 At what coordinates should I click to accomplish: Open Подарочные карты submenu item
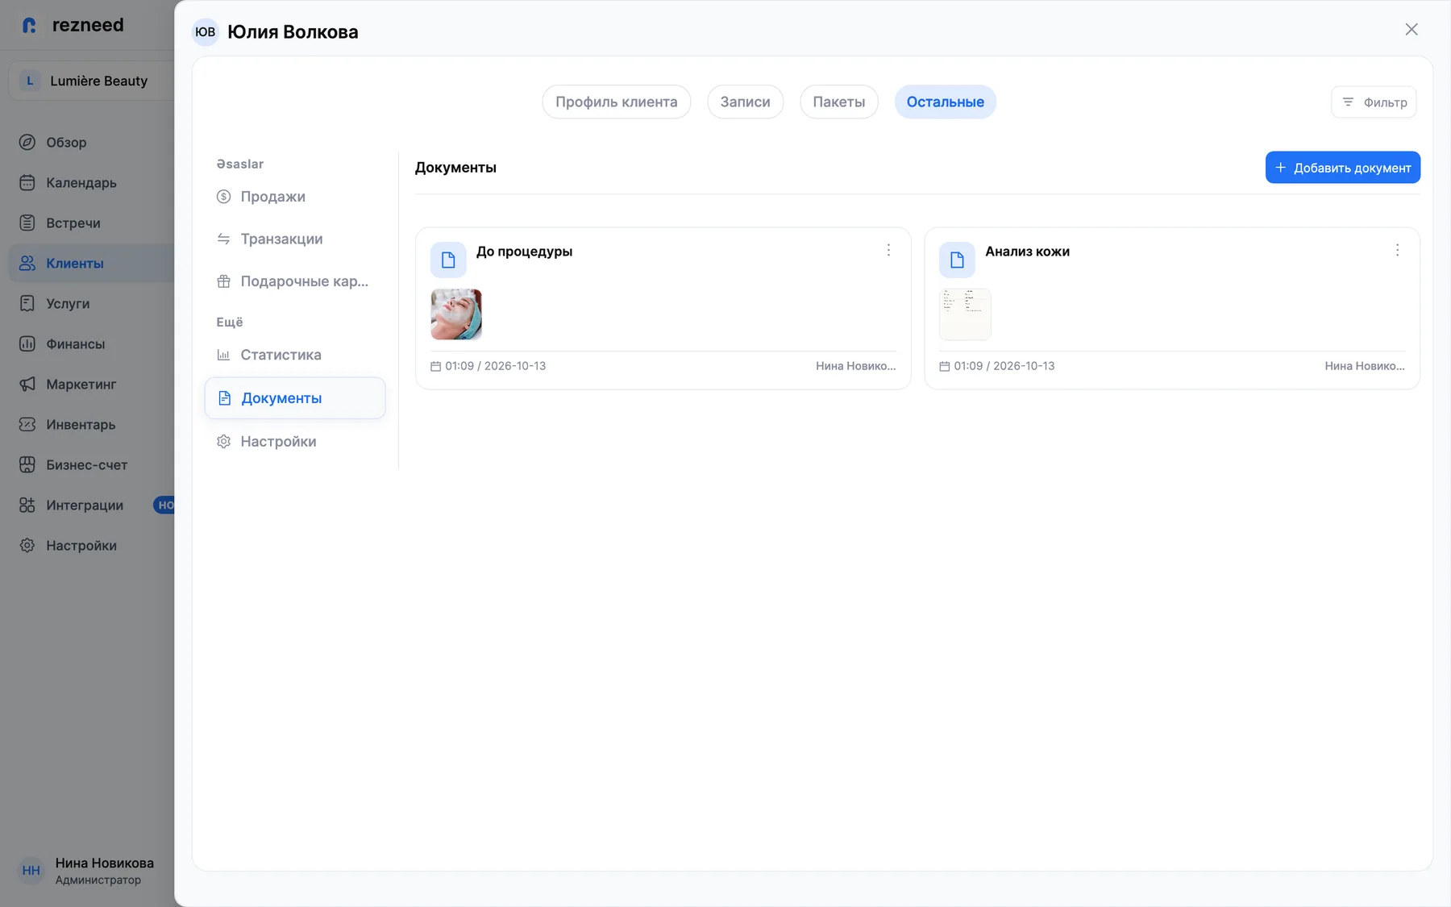pos(295,281)
